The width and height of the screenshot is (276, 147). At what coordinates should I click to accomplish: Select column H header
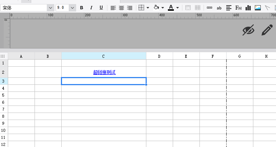(x=264, y=56)
